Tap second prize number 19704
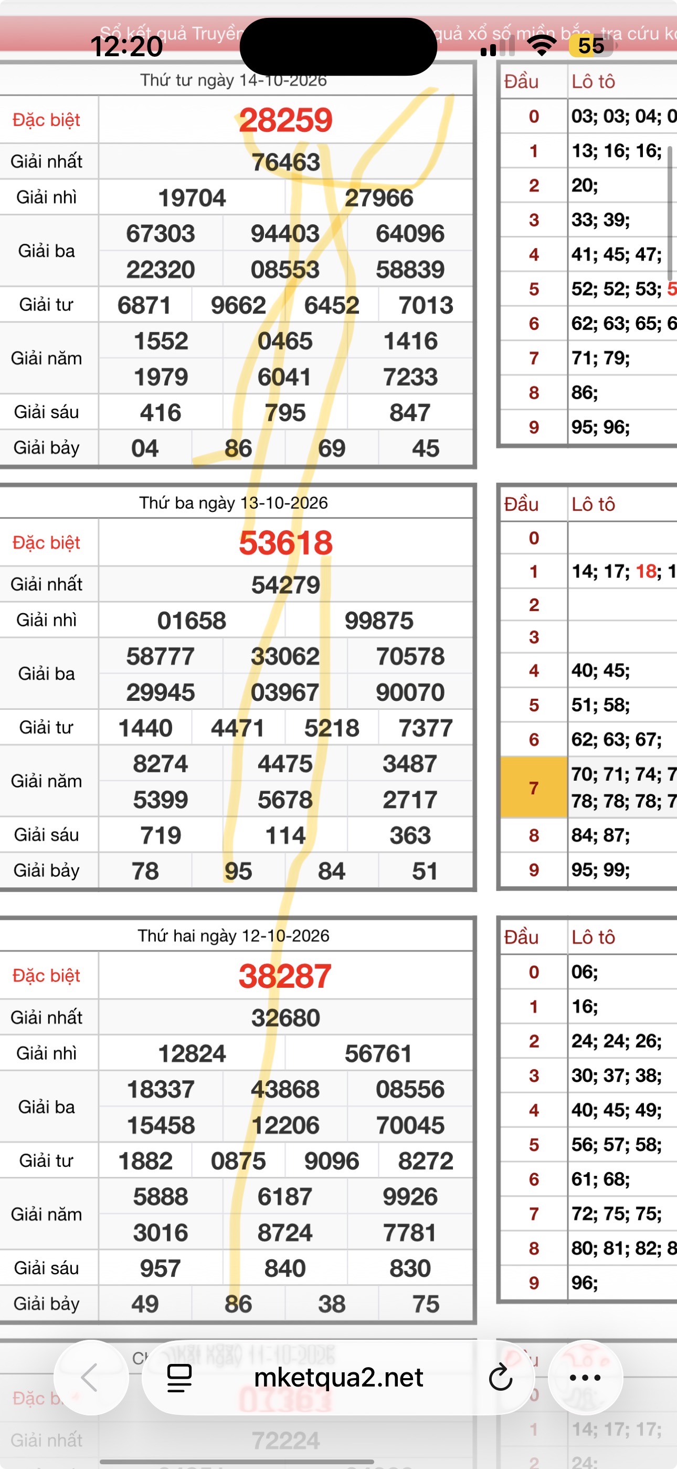Viewport: 677px width, 1469px height. 192,198
